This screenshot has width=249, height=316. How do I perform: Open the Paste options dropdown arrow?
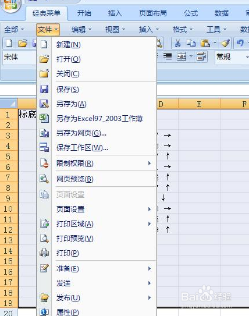tap(215, 43)
